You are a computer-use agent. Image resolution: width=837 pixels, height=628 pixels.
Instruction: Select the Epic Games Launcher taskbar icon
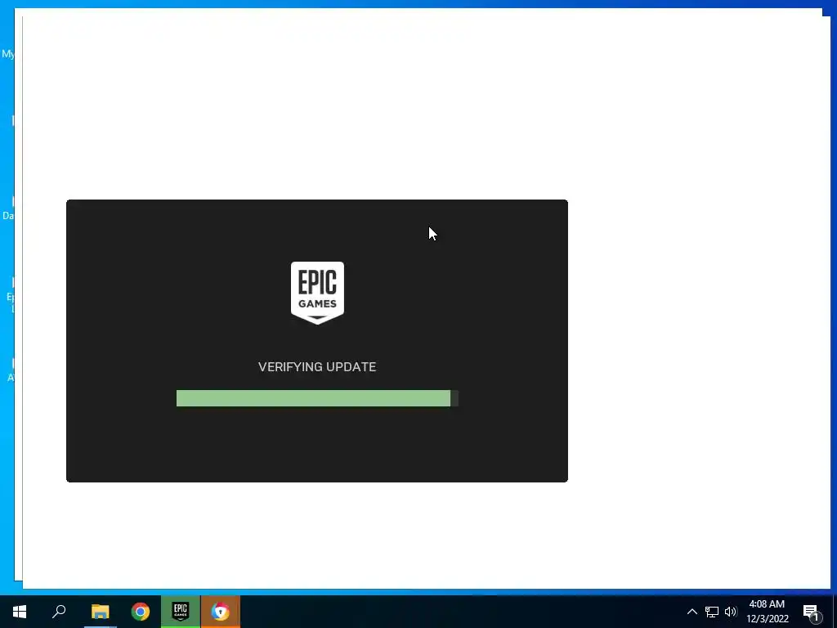[181, 612]
